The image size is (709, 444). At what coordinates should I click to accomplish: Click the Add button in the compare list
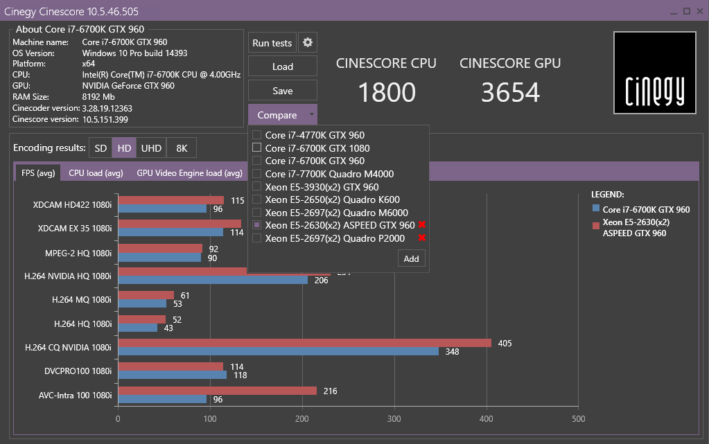point(412,258)
